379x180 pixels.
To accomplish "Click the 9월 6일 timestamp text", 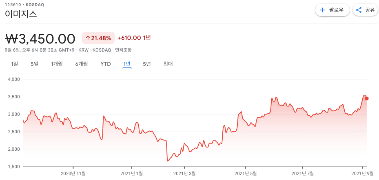I will pos(40,50).
